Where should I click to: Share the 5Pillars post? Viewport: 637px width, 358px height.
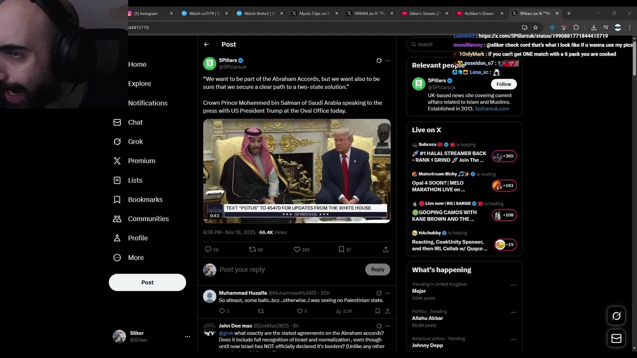click(x=386, y=249)
